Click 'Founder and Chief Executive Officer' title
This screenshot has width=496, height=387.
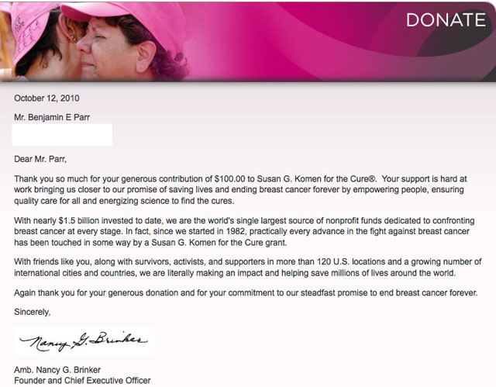tap(82, 380)
